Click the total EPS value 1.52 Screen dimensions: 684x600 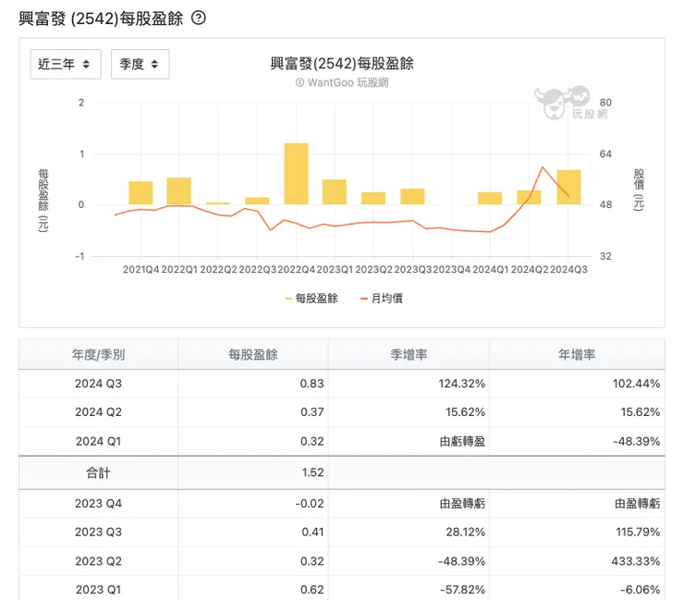312,472
